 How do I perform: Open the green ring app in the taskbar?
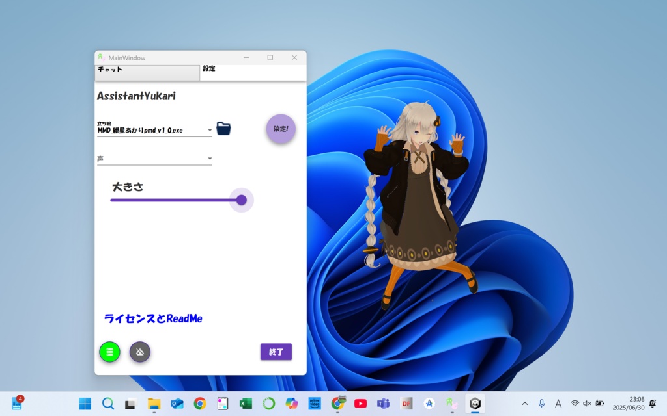coord(269,404)
